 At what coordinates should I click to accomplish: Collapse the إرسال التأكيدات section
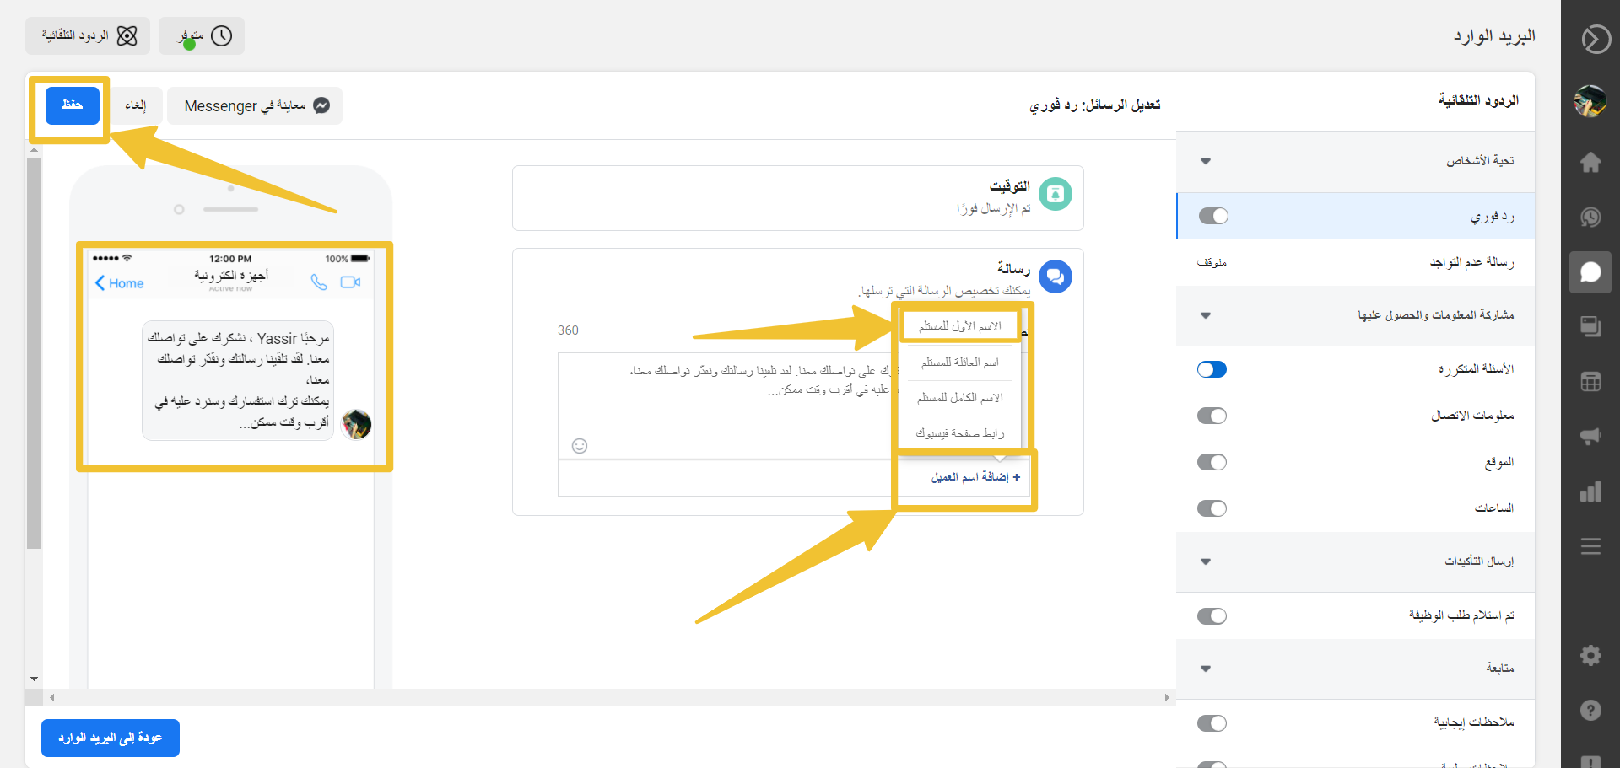click(x=1206, y=561)
